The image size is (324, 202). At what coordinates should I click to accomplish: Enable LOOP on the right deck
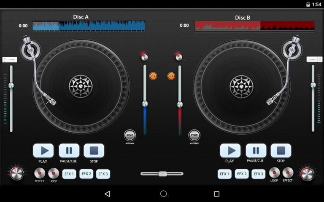click(274, 173)
